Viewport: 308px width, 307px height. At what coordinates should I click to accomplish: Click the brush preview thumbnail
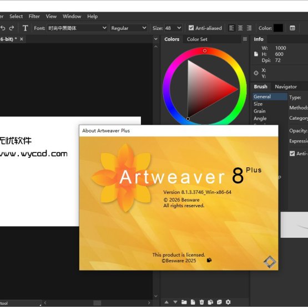pos(294,224)
